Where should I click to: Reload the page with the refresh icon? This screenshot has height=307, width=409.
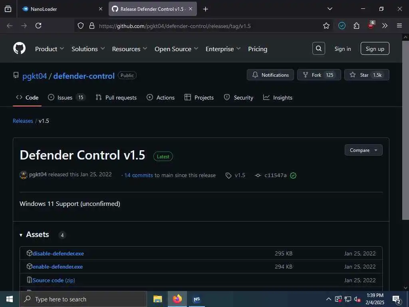(38, 26)
